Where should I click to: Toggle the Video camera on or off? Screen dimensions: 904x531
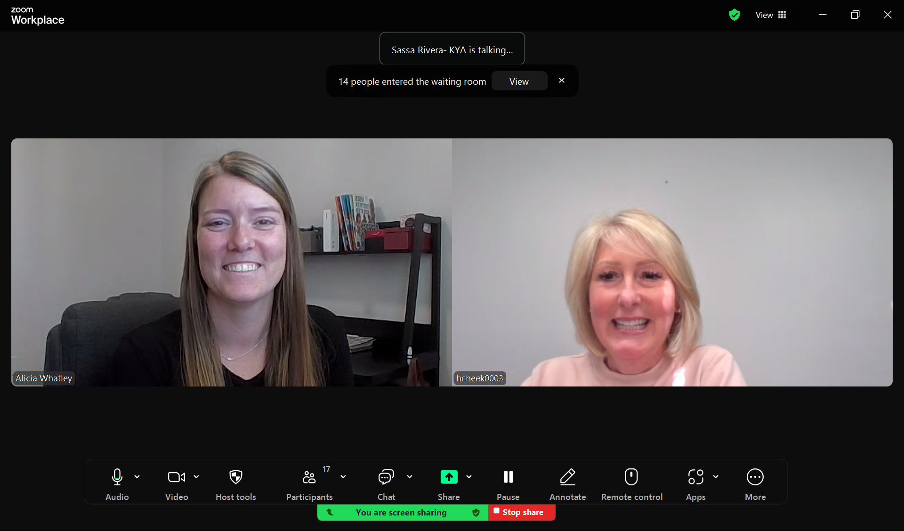coord(177,477)
